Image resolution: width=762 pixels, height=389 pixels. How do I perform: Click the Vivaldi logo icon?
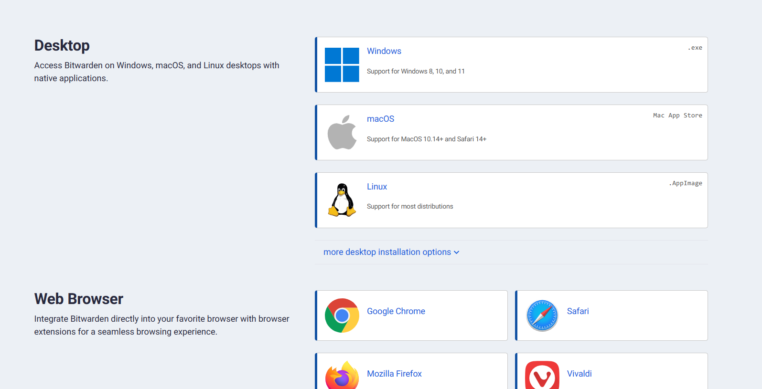tap(542, 375)
